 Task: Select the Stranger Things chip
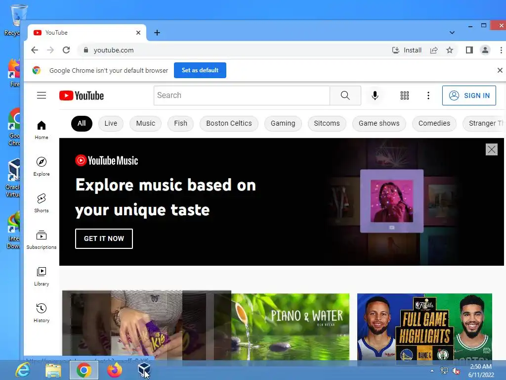tap(483, 123)
